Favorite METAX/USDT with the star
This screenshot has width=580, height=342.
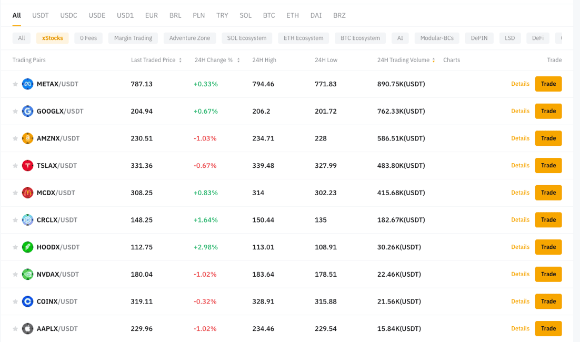click(15, 84)
